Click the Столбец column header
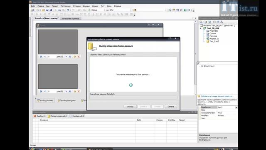The image size is (266, 150). coord(172,120)
